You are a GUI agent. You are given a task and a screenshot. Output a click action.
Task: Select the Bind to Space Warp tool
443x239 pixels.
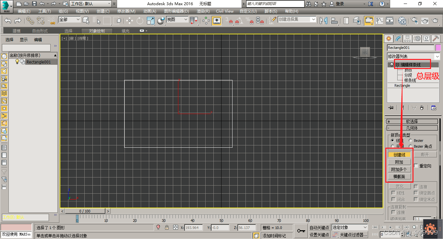[51, 21]
